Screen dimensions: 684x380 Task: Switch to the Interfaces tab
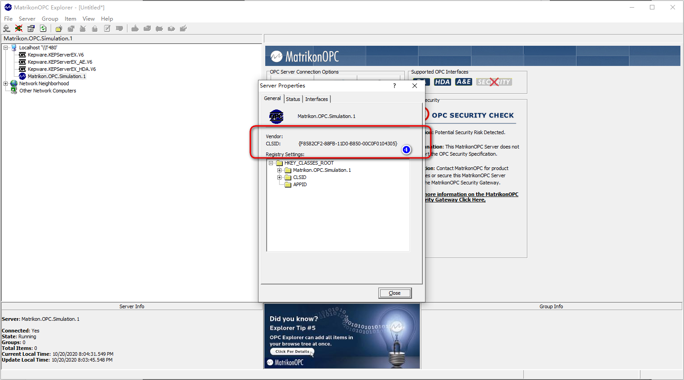click(316, 99)
